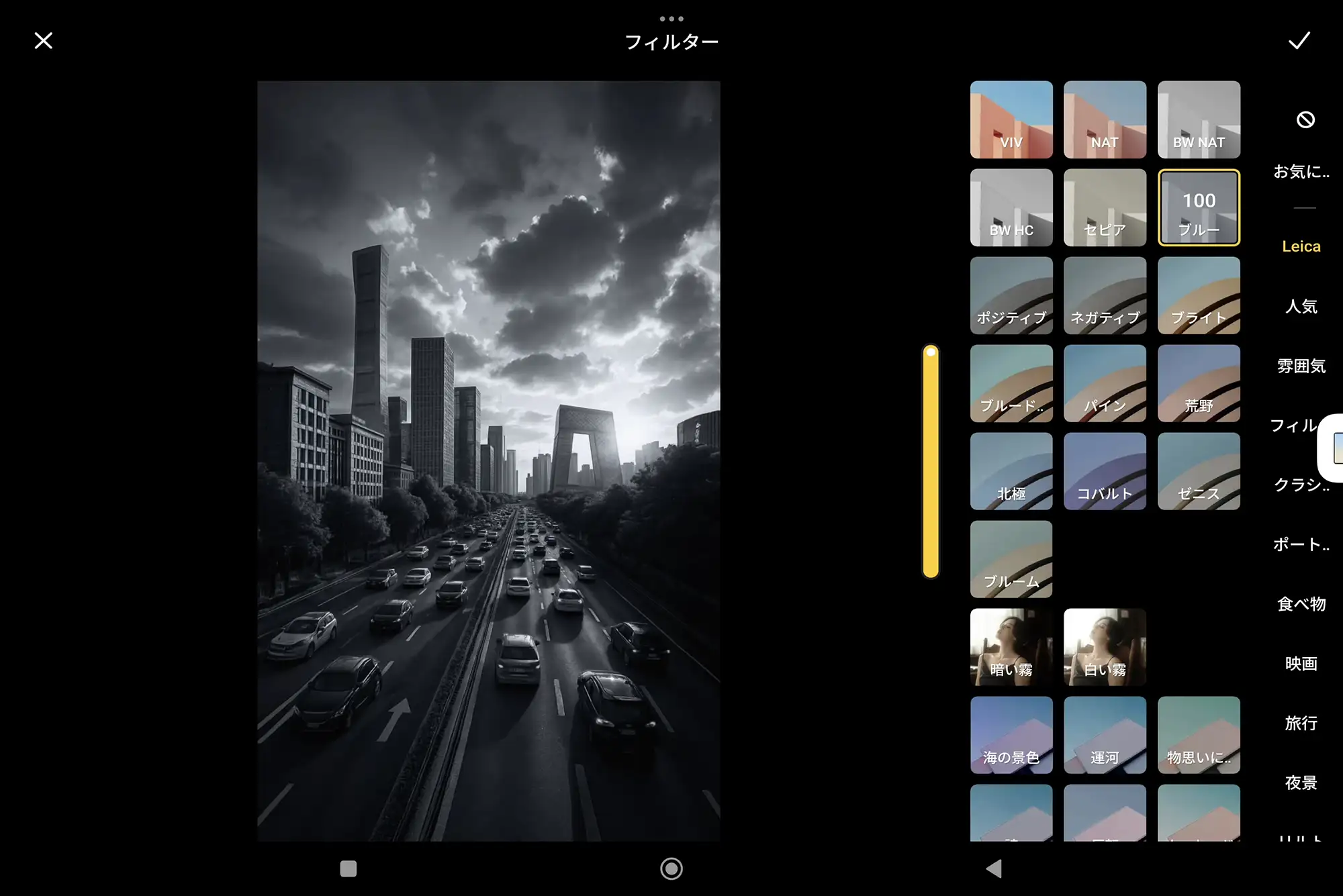Select the セピア filter thumbnail
The image size is (1343, 896).
point(1105,207)
